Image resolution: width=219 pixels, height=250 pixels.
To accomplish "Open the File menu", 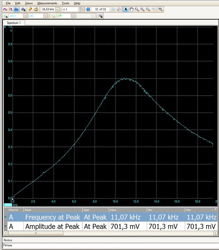I will point(8,3).
